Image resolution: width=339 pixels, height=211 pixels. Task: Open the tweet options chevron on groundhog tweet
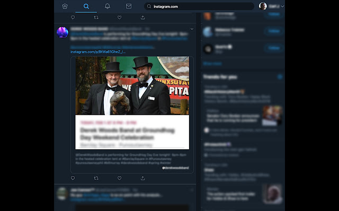pos(192,29)
